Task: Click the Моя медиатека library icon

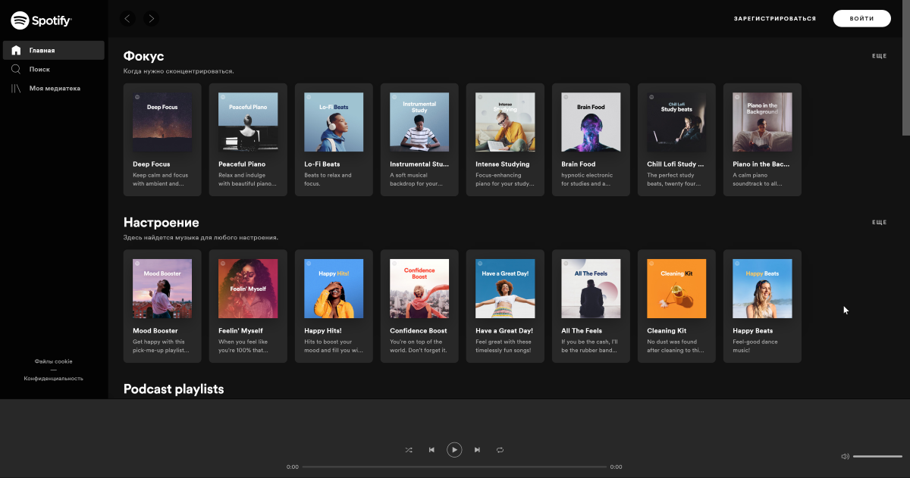Action: [16, 88]
